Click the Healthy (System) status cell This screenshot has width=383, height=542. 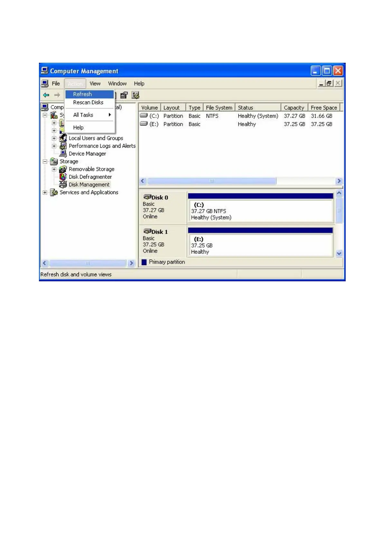point(258,116)
